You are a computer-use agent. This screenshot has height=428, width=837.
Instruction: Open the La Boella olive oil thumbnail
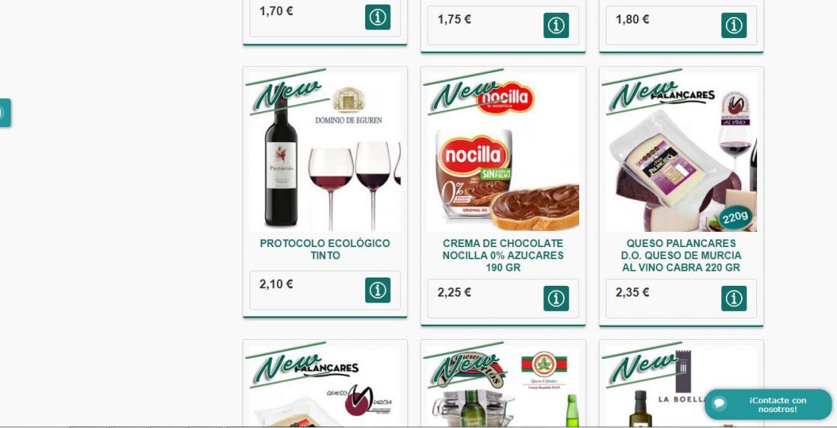pos(681,386)
